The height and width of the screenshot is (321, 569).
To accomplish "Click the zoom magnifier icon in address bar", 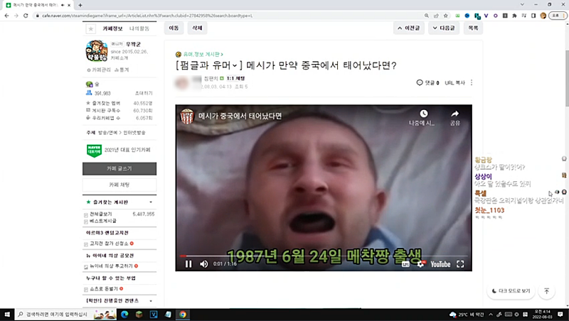I will point(426,16).
